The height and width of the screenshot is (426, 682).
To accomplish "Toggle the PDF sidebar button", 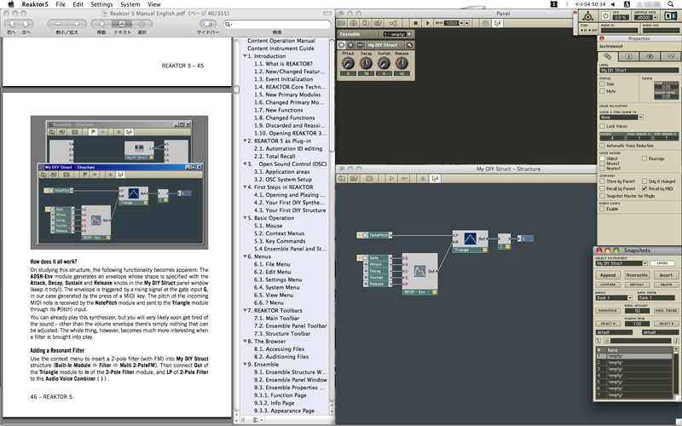I will point(208,24).
